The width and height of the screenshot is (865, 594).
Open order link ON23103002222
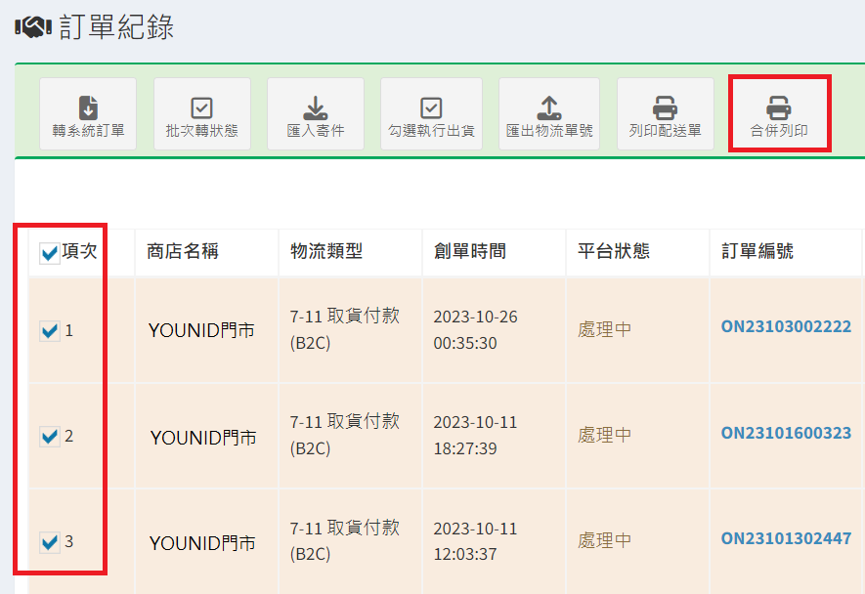(x=786, y=327)
